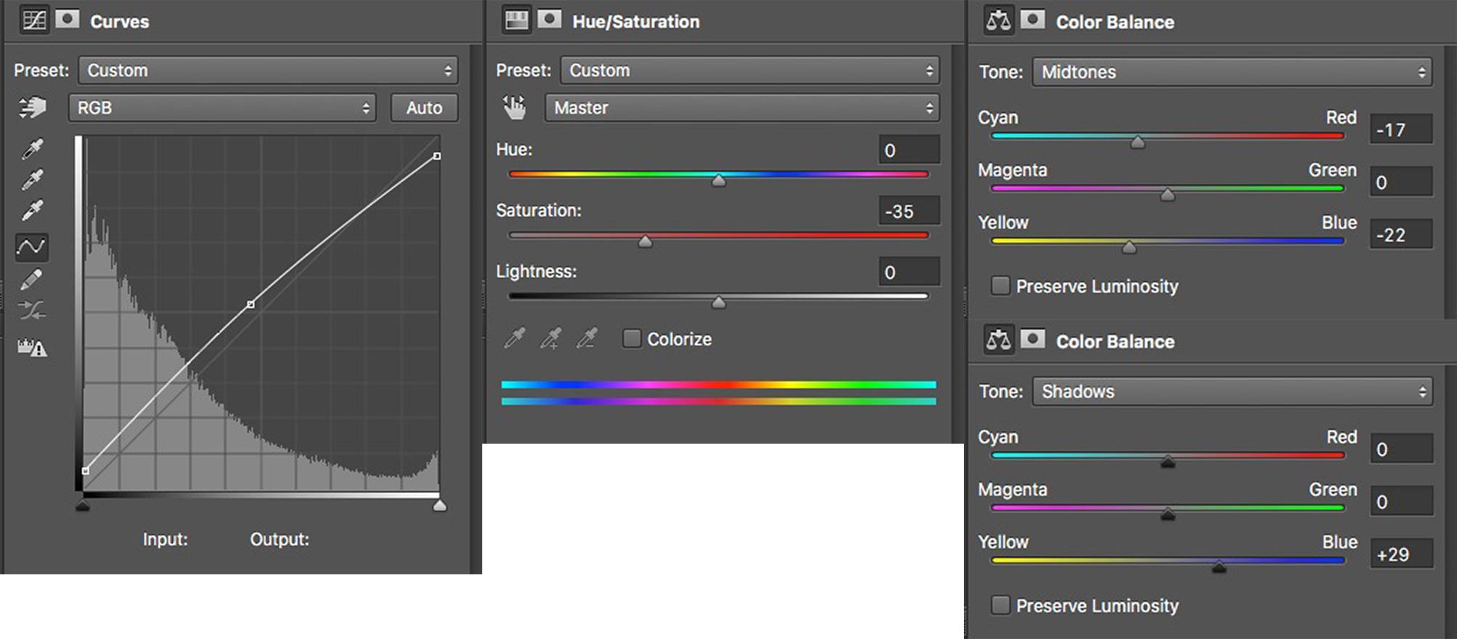Click the Midtones Color Balance mask icon

point(1032,20)
